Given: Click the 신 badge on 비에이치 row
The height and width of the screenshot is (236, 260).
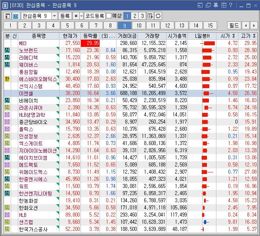Looking at the screenshot, I should [x=7, y=100].
